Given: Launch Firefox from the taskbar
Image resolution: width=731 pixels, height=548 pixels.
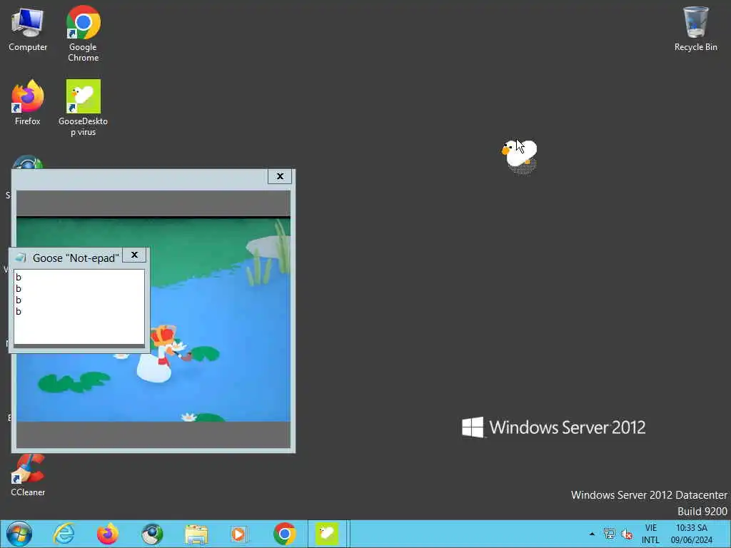Looking at the screenshot, I should (x=108, y=534).
